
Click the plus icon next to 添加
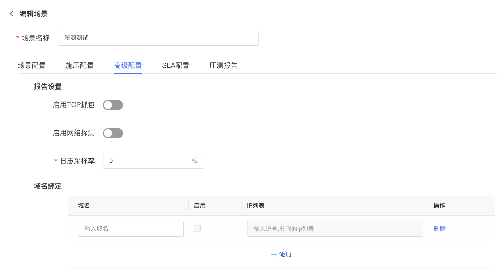(274, 255)
